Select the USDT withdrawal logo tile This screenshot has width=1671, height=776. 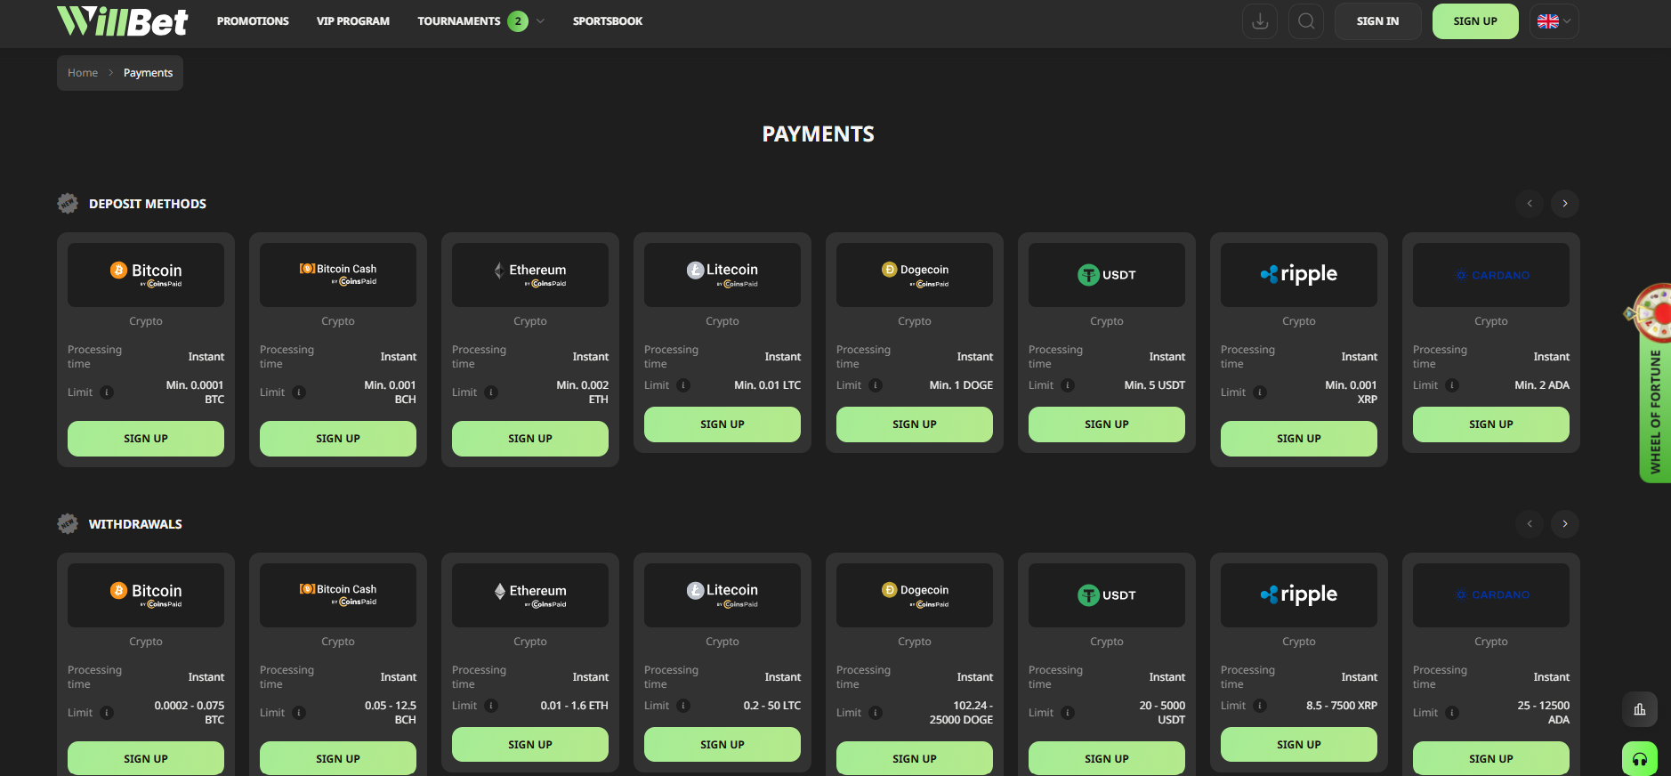pos(1107,595)
